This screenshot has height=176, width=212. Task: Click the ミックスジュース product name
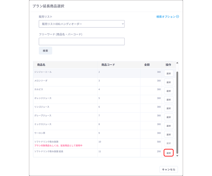(x=43, y=124)
